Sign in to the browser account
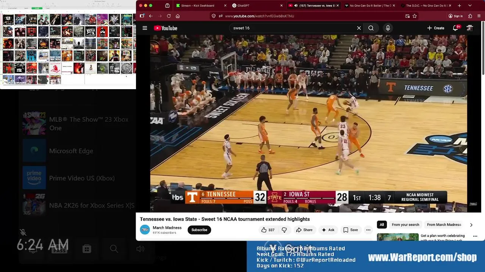Image resolution: width=485 pixels, height=272 pixels. point(455,16)
